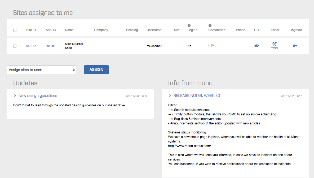Open the Site ID link 958157
The width and height of the screenshot is (314, 178).
pos(31,46)
